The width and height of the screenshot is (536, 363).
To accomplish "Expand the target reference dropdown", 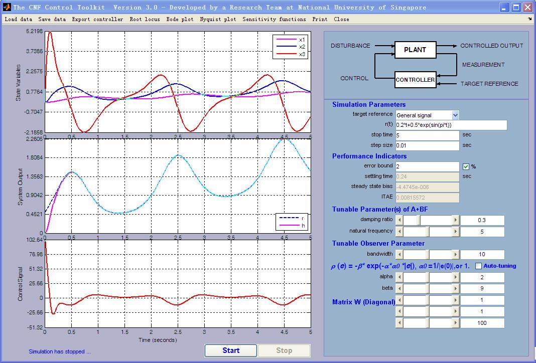I will [455, 115].
